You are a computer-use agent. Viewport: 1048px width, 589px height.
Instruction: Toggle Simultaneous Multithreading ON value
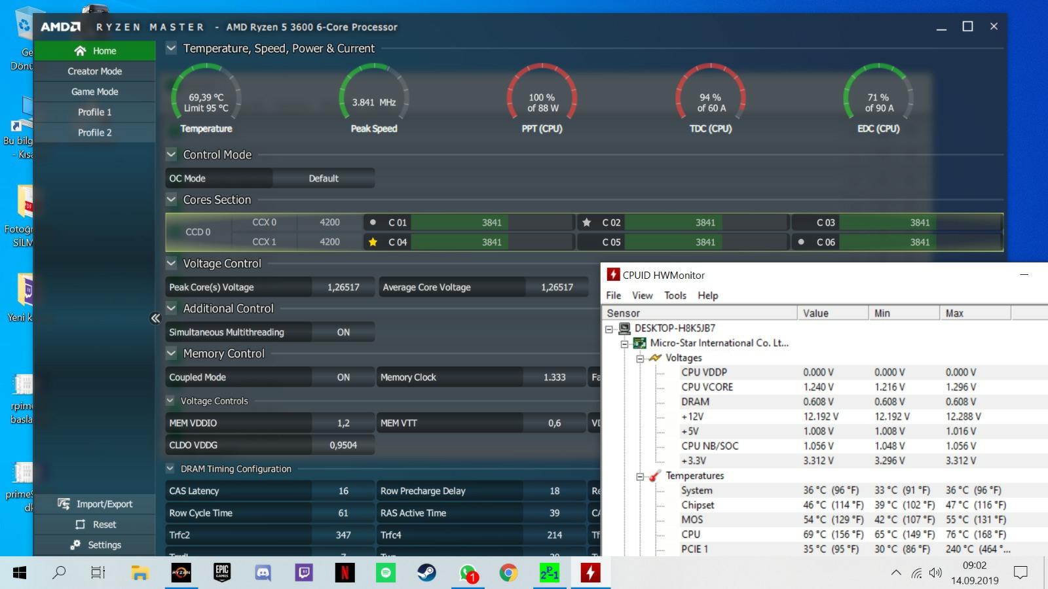click(343, 332)
